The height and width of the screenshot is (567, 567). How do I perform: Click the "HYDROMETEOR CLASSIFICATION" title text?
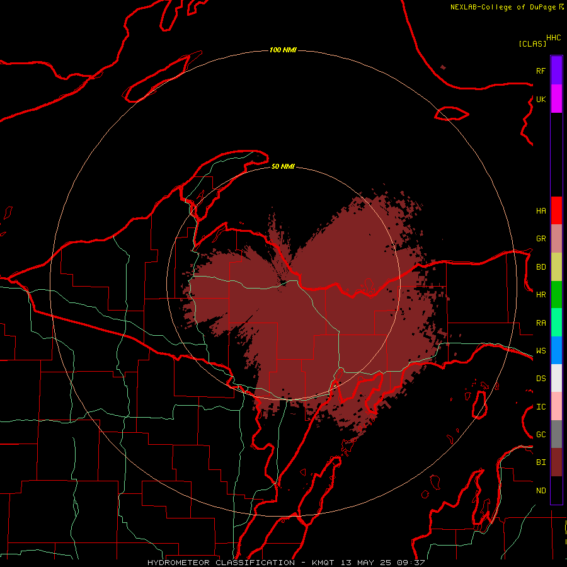click(x=221, y=563)
